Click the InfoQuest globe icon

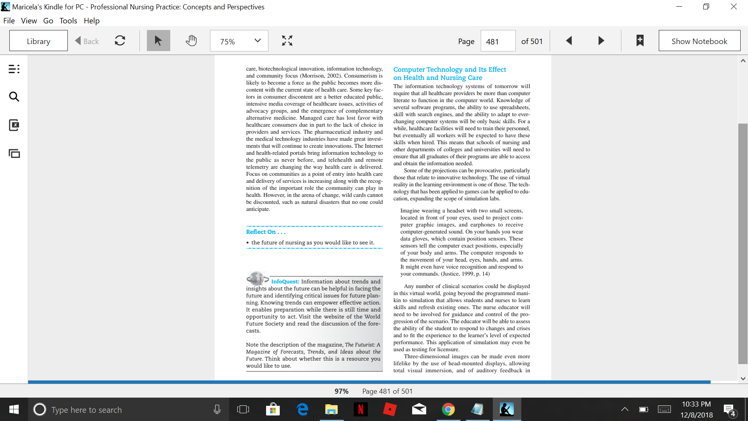(258, 278)
